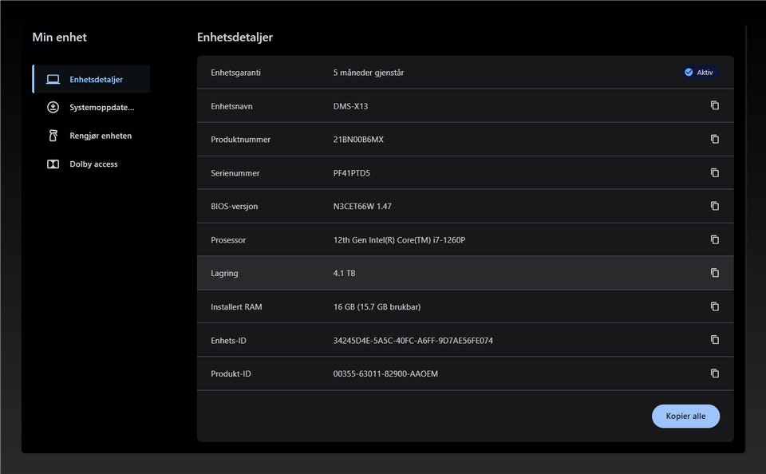Copy the BIOS-versjon value
Viewport: 766px width, 474px height.
click(715, 206)
